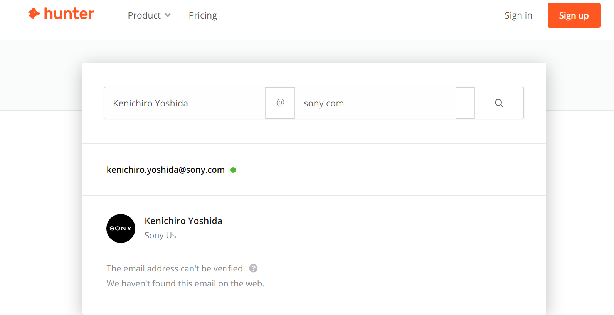614x315 pixels.
Task: Click empty space right of domain field
Action: (465, 103)
